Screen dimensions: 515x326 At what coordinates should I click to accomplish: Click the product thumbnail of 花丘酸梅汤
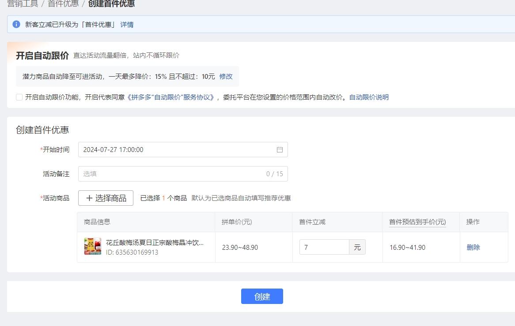pos(92,246)
